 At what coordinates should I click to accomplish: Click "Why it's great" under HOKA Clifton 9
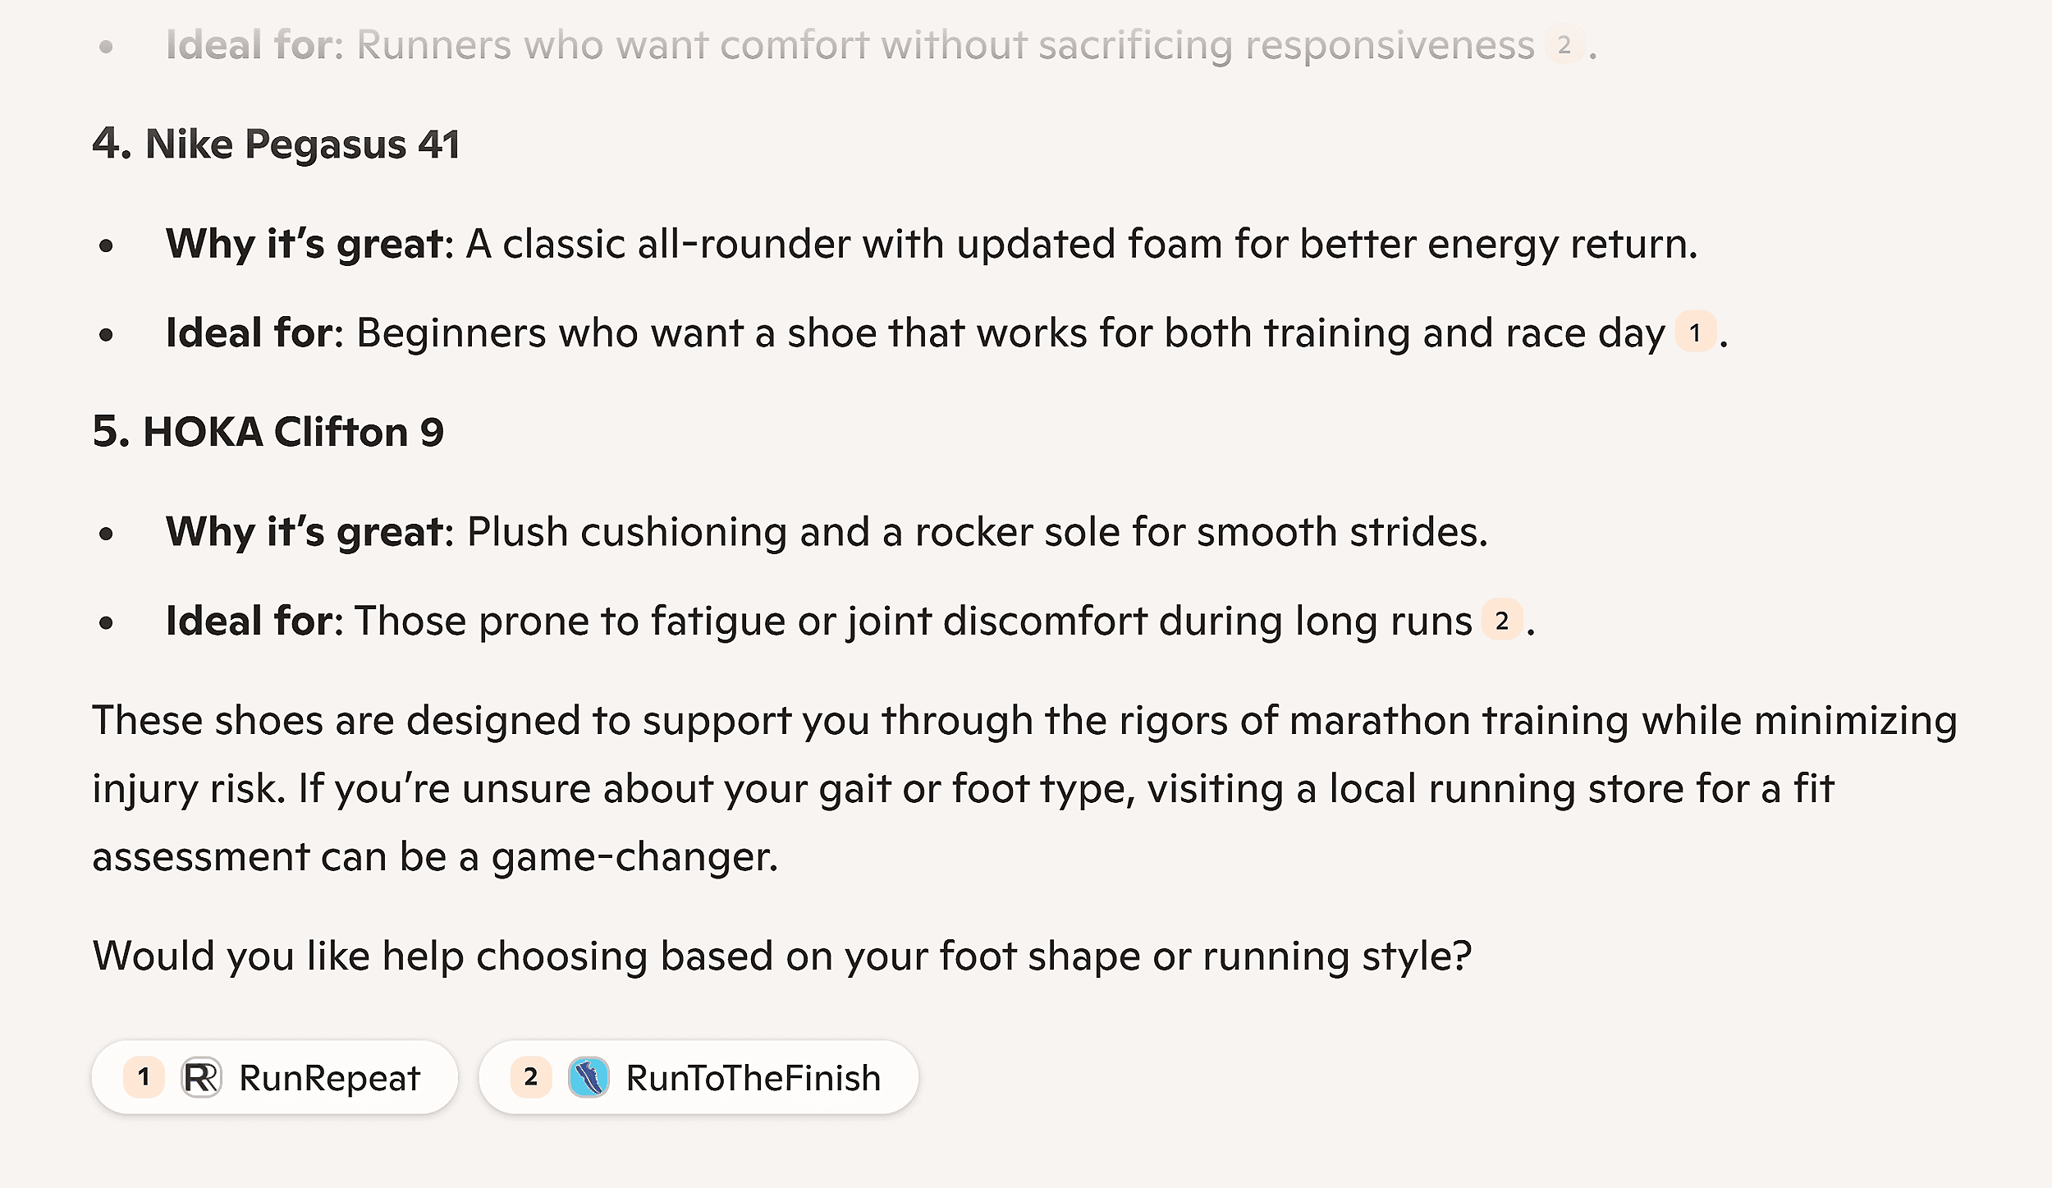pos(305,531)
